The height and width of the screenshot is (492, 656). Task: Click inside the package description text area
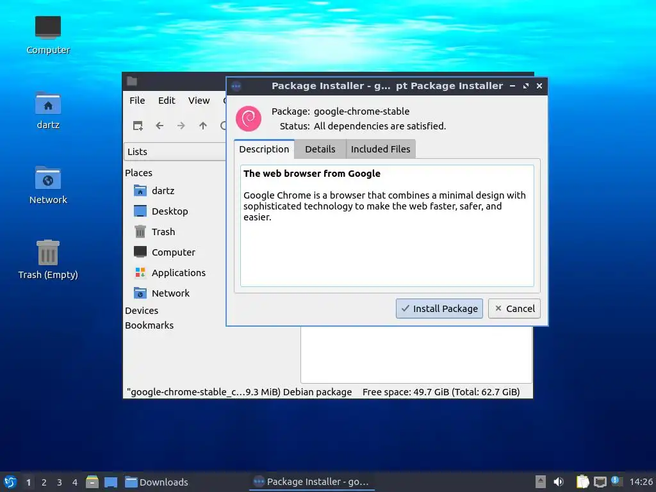tap(387, 226)
